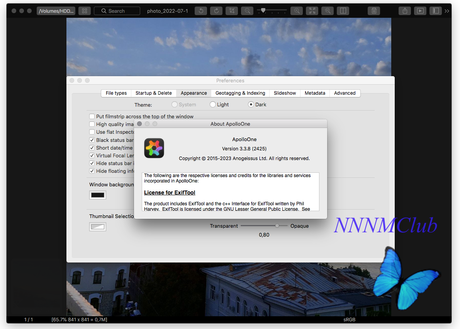Screen dimensions: 460x329
Task: Click the photo_2022-07-1 title
Action: coord(168,11)
